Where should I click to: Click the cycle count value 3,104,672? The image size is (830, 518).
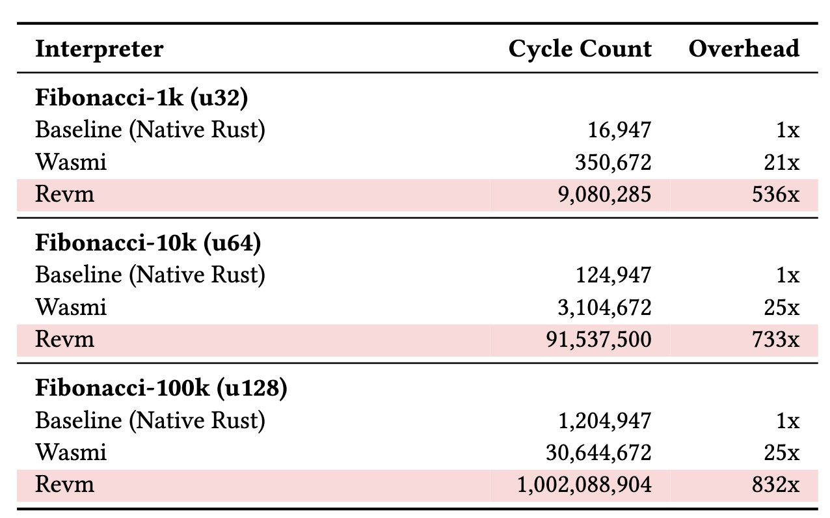click(x=606, y=307)
